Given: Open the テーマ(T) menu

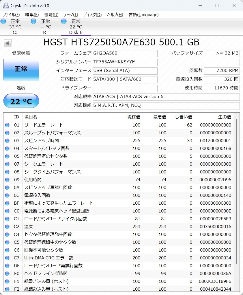Looking at the screenshot, I should pyautogui.click(x=71, y=15).
